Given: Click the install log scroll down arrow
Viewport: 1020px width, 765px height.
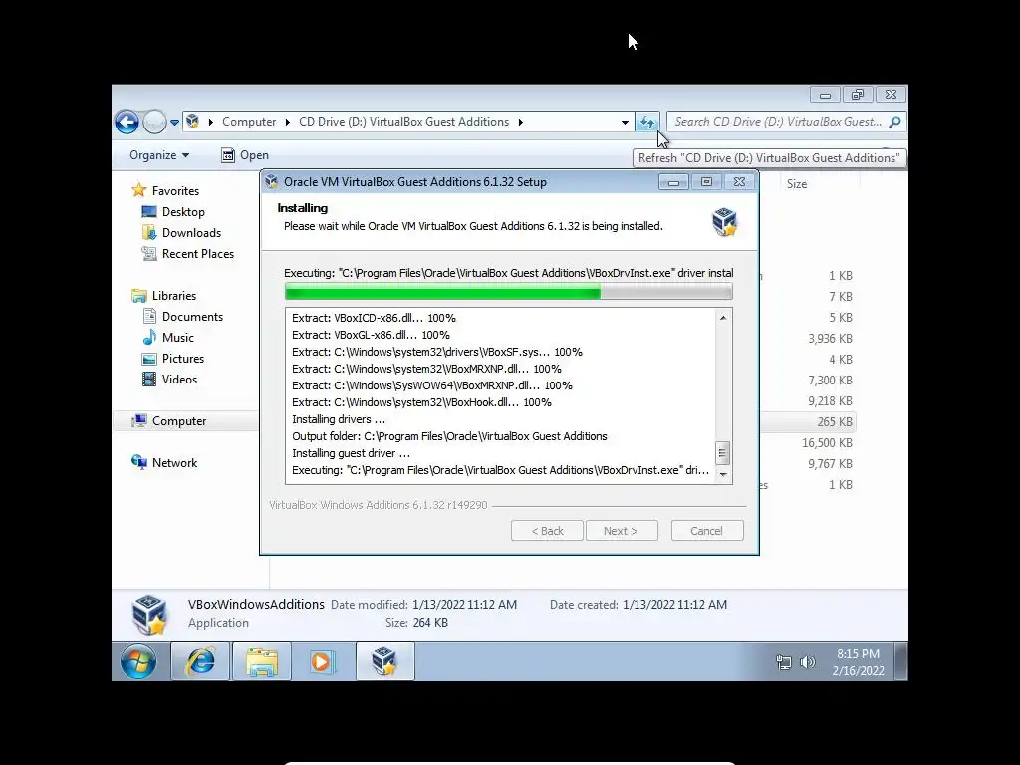Looking at the screenshot, I should 723,475.
